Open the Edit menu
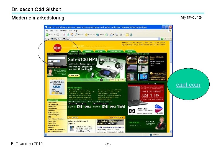 51,31
